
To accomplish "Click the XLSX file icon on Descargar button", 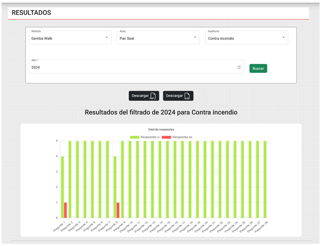I will pyautogui.click(x=187, y=96).
